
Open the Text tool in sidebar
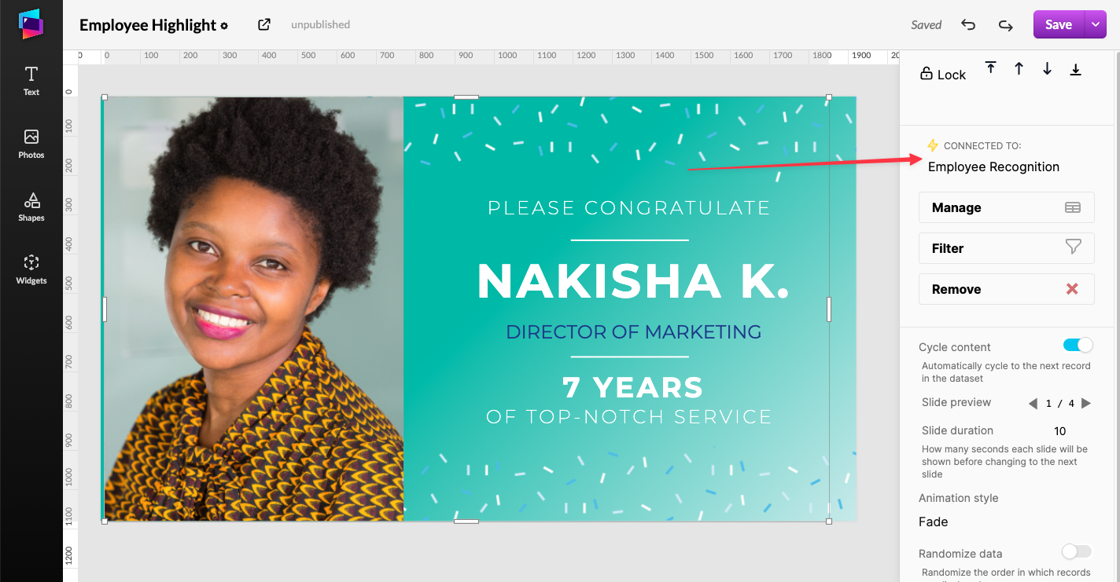(x=31, y=81)
